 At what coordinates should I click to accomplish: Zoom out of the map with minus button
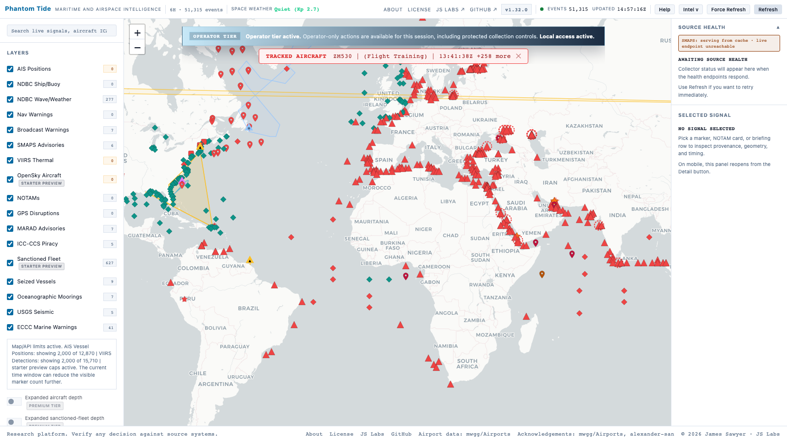pyautogui.click(x=137, y=47)
